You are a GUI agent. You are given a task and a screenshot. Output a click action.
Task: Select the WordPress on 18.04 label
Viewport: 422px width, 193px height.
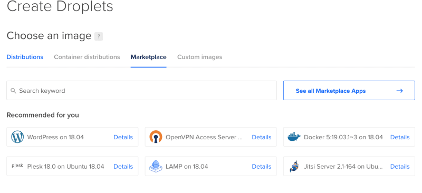point(55,137)
